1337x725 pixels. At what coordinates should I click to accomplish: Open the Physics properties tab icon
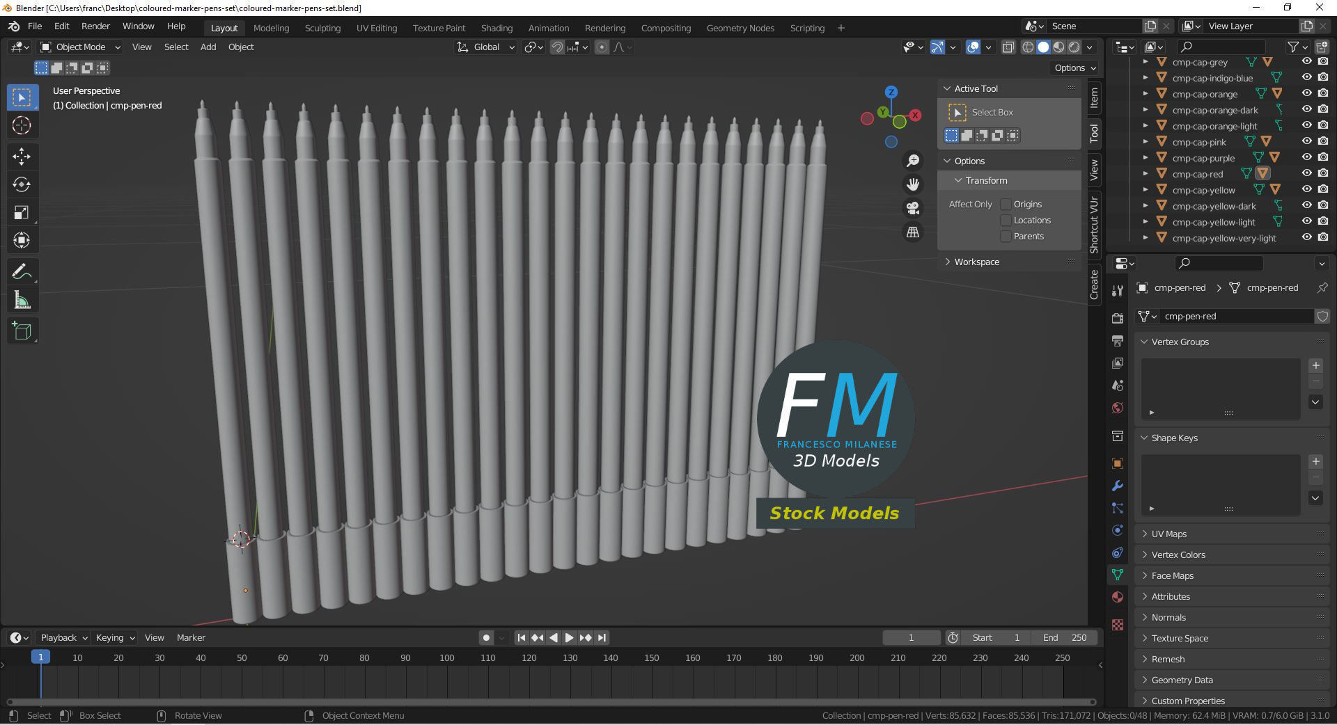pyautogui.click(x=1118, y=530)
